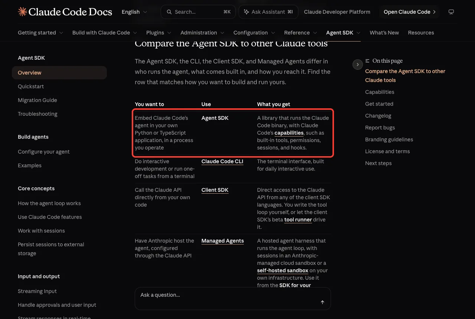The width and height of the screenshot is (475, 319).
Task: Click the Ask Assistant button
Action: tap(268, 12)
